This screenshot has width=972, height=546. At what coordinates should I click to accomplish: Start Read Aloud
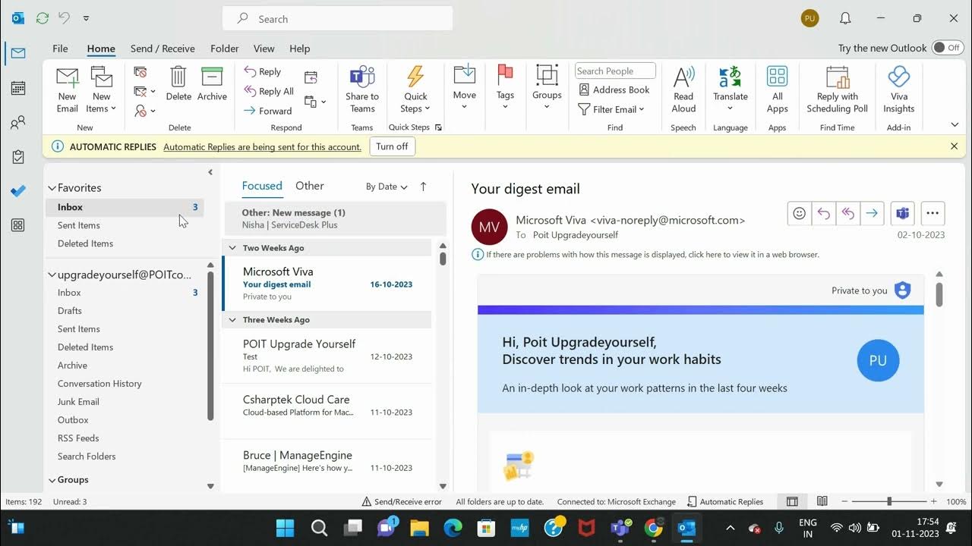pos(683,89)
